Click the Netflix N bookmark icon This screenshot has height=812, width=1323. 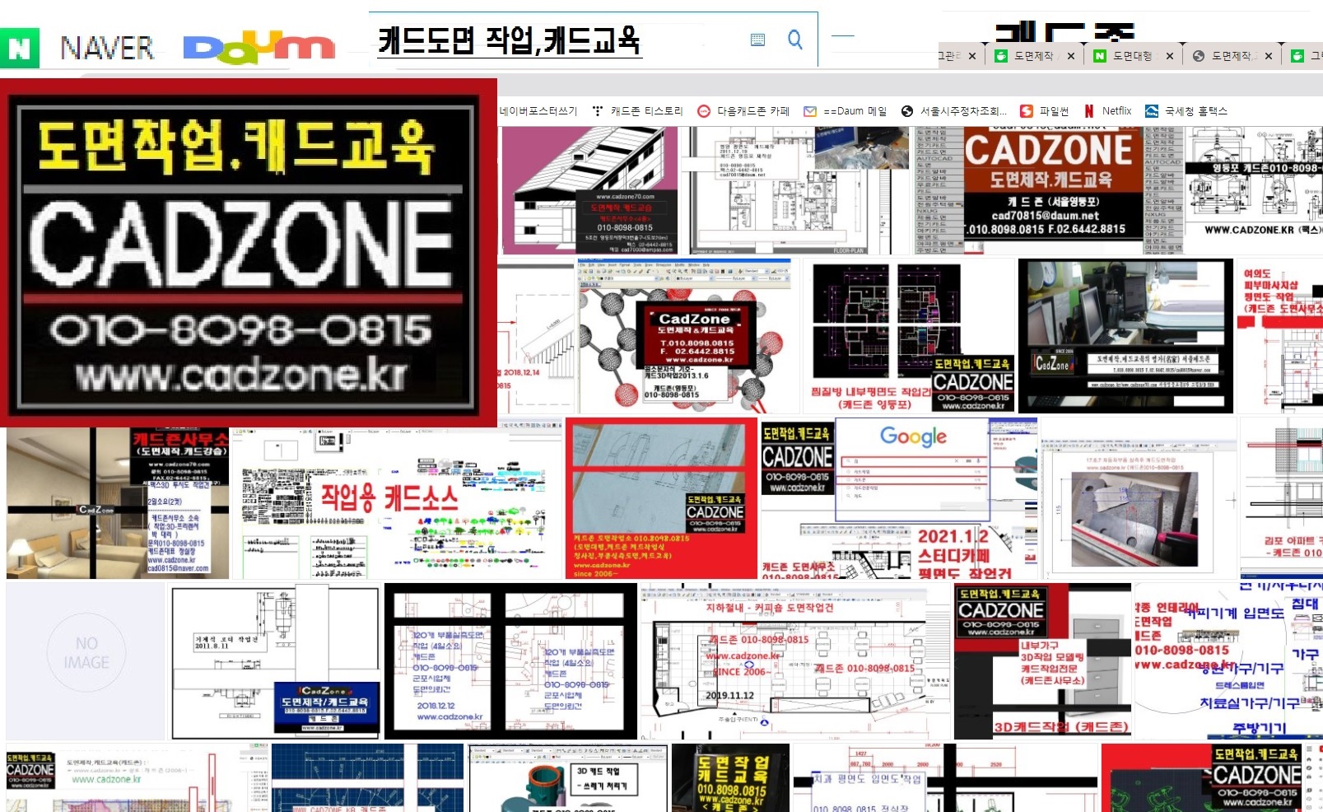pos(1089,111)
